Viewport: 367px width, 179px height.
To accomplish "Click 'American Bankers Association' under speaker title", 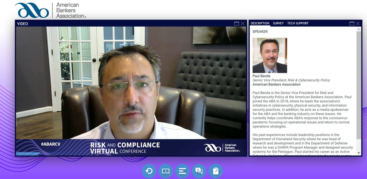I will tap(276, 84).
